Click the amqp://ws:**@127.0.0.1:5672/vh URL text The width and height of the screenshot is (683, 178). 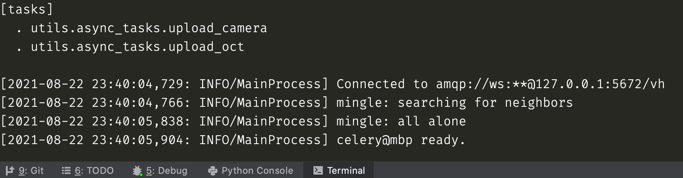point(550,84)
